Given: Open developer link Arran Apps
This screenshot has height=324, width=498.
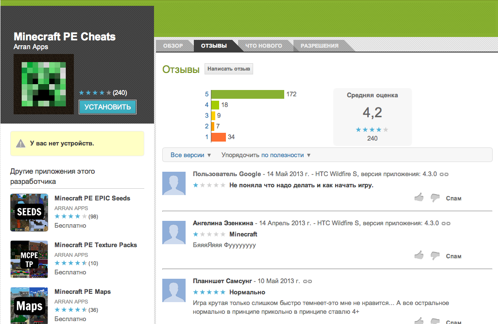Looking at the screenshot, I should tap(31, 47).
